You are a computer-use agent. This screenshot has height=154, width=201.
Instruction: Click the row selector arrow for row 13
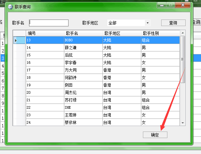(x=19, y=40)
